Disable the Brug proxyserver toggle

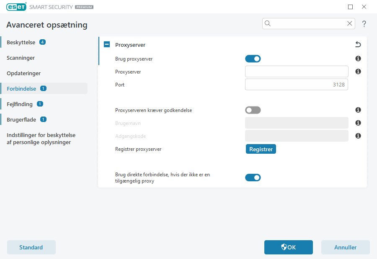tap(253, 59)
